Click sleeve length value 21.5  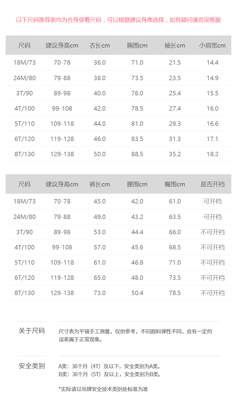point(175,63)
